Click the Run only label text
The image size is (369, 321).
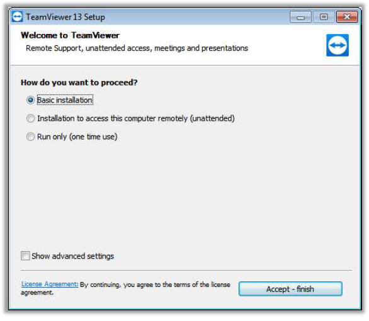(x=77, y=137)
